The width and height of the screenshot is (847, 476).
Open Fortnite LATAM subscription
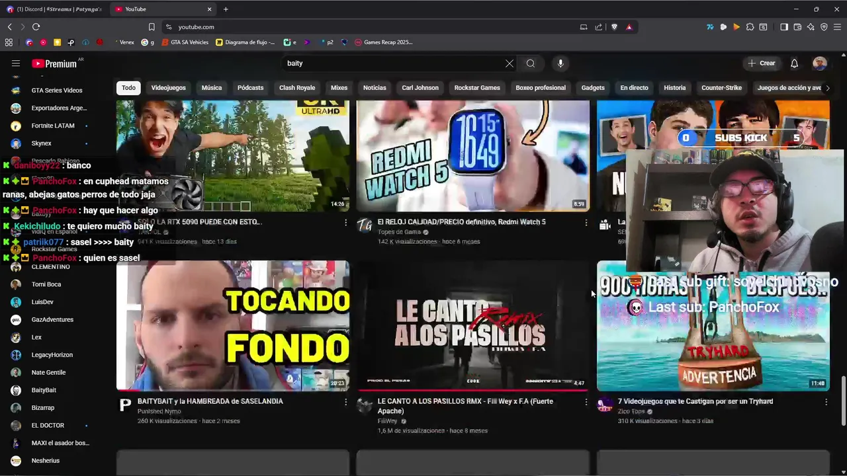53,126
